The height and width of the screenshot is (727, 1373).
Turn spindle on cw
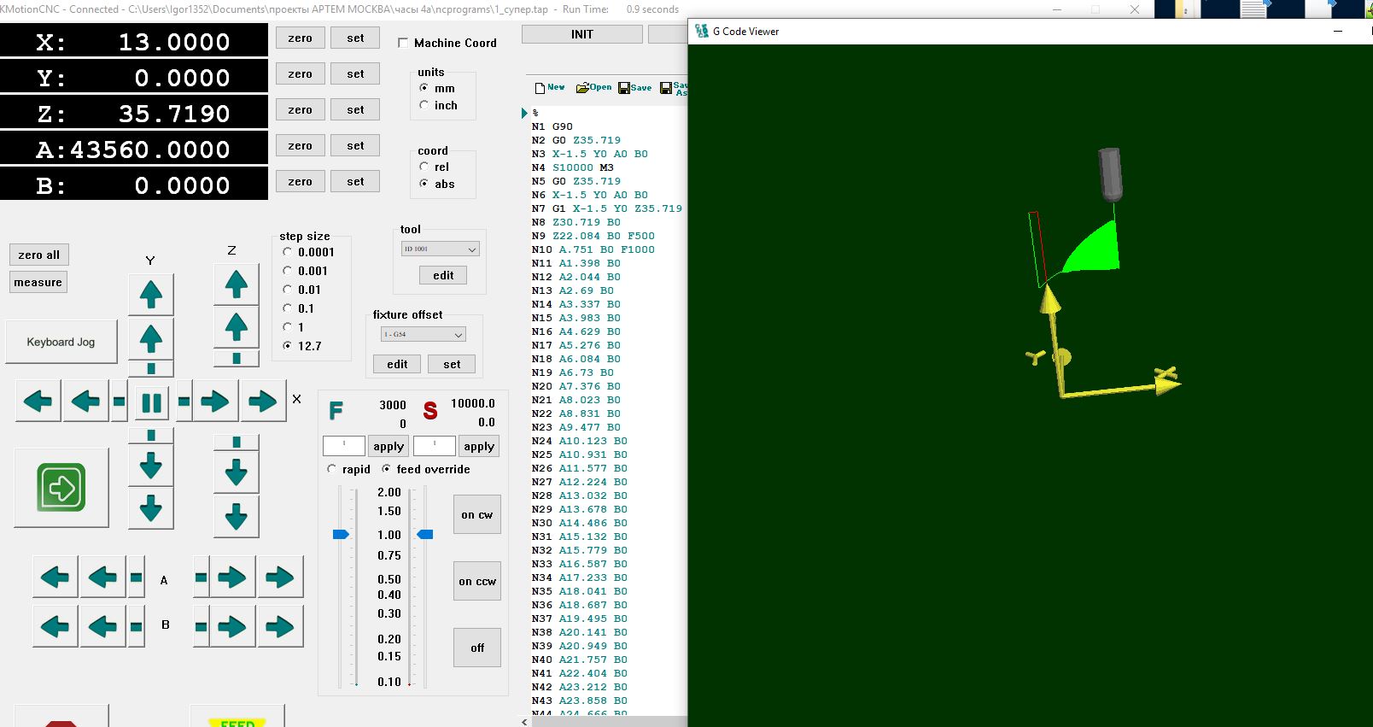(x=476, y=515)
